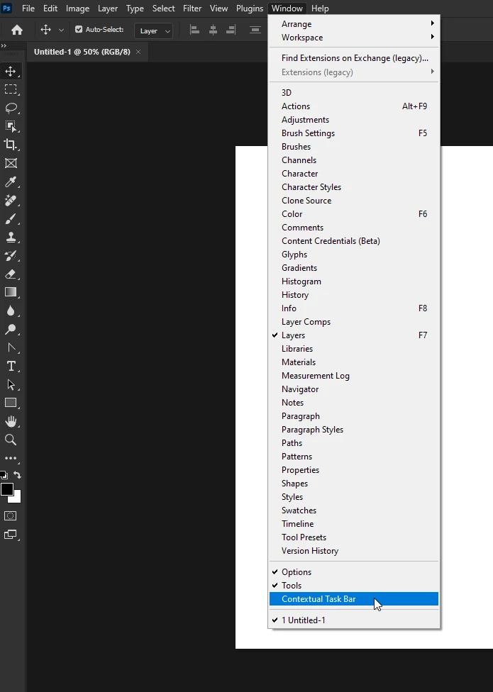The image size is (493, 692).
Task: Open the Properties panel
Action: pyautogui.click(x=355, y=470)
